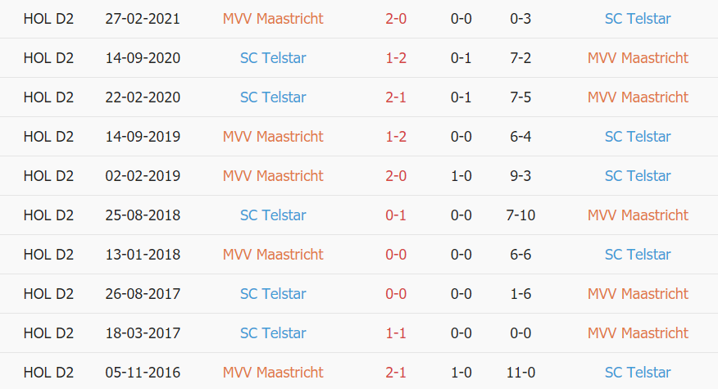The width and height of the screenshot is (718, 389).
Task: Click the 2-1 score for 05-11-2016
Action: point(396,373)
